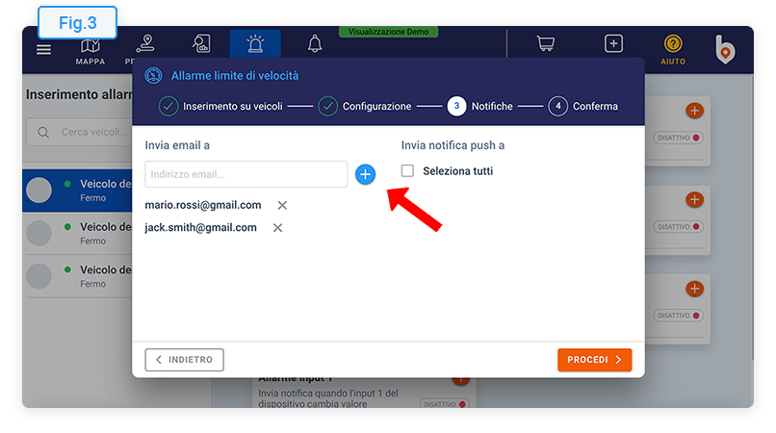
Task: Remove mario.rossi@gmail.com from email list
Action: click(x=282, y=205)
